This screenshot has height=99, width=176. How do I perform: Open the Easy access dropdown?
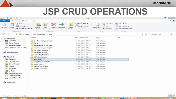coord(82,26)
